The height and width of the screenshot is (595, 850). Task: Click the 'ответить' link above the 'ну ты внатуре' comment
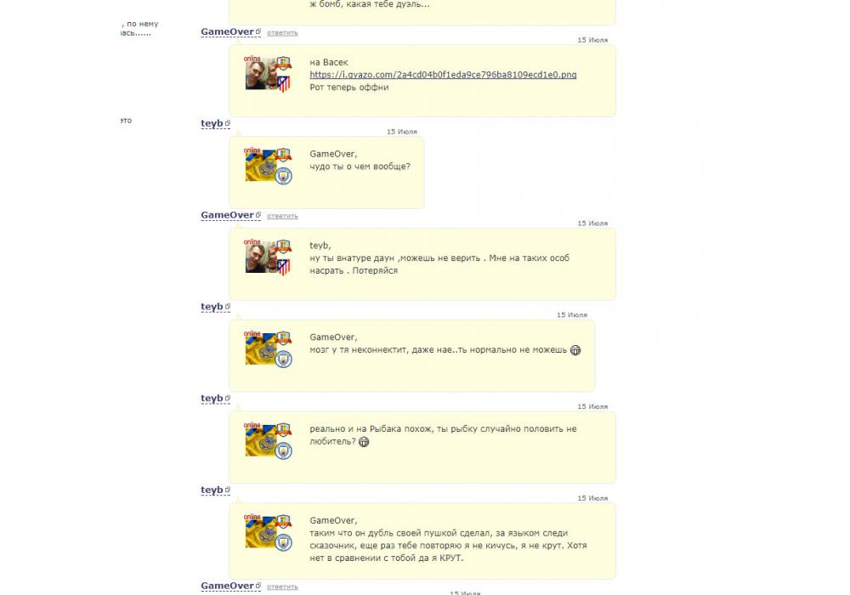pyautogui.click(x=282, y=216)
